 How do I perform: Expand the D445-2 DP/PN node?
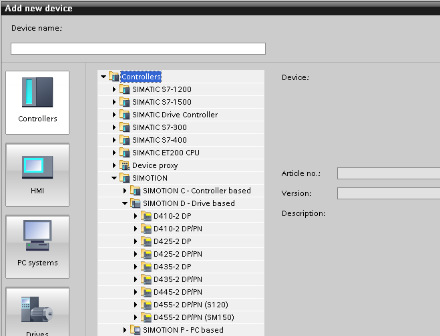pyautogui.click(x=136, y=292)
